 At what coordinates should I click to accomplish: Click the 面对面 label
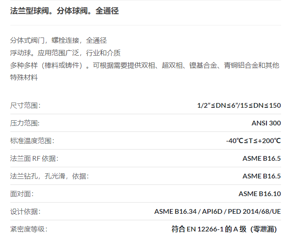click(x=22, y=194)
